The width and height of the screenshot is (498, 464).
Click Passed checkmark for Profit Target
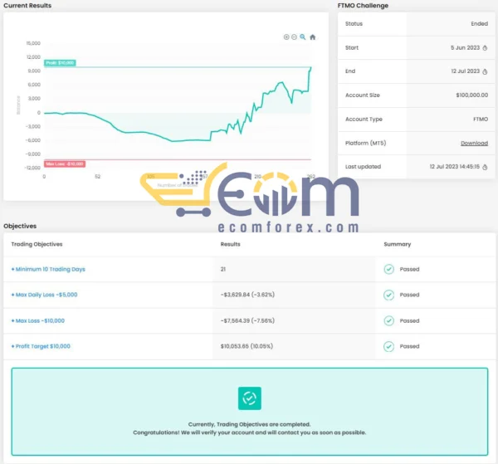[x=388, y=346]
